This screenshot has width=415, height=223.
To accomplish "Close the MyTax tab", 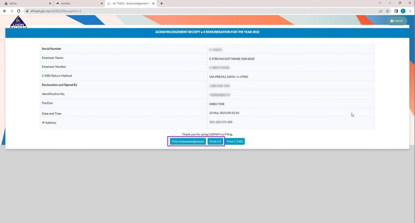I will pos(50,3).
